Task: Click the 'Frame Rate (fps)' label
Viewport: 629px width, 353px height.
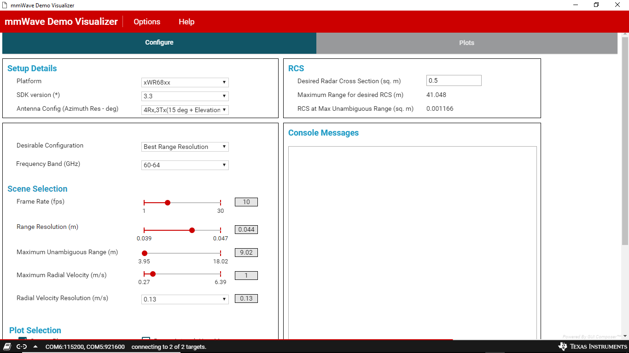Action: [x=41, y=201]
